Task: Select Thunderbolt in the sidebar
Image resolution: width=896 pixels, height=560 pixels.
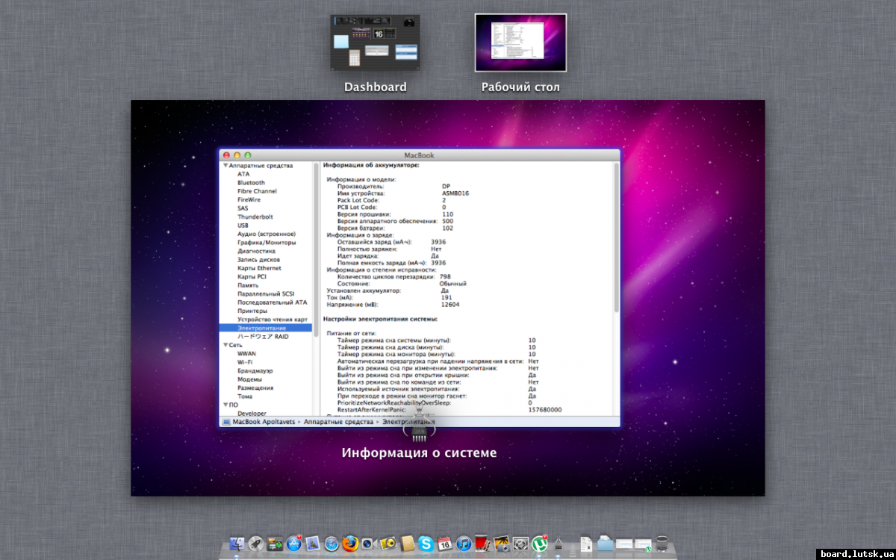Action: pos(255,217)
